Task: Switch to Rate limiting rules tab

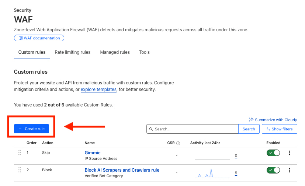Action: (73, 52)
